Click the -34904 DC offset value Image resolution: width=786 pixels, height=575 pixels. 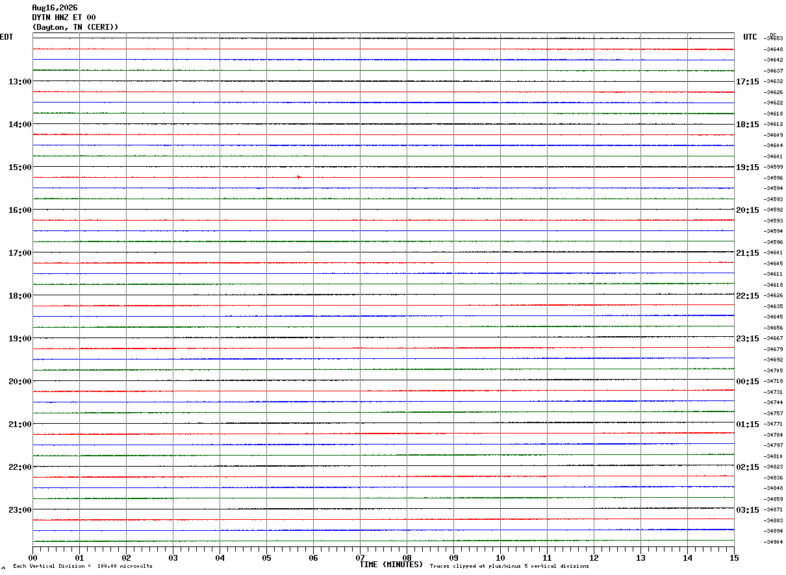(773, 542)
